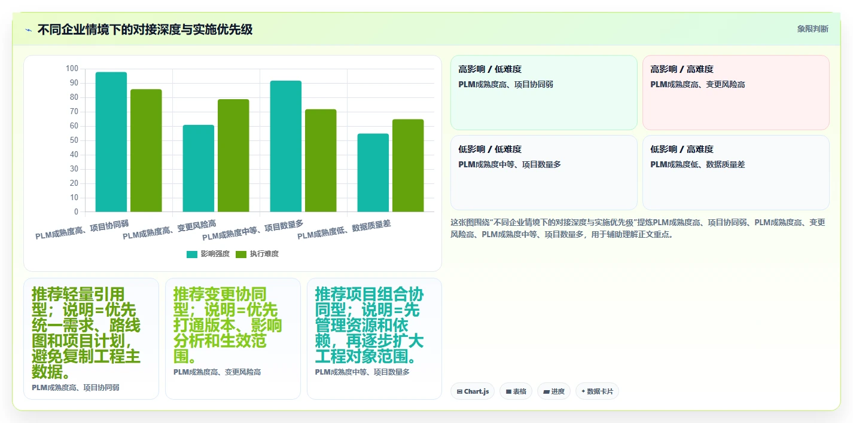Click the chart title 不同企业情境下的对接深度与实施优先级

pyautogui.click(x=145, y=29)
